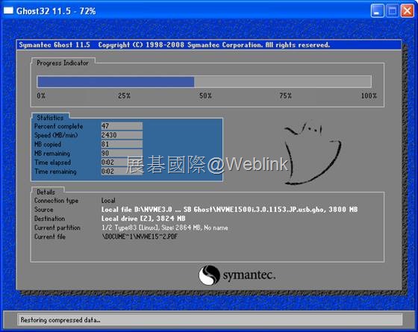The image size is (418, 332).
Task: Click the Current file \DOCUME~1 path
Action: point(140,237)
